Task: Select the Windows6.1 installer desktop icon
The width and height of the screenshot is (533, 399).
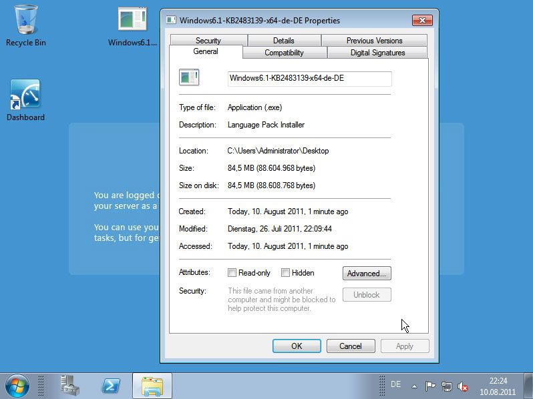Action: (132, 27)
